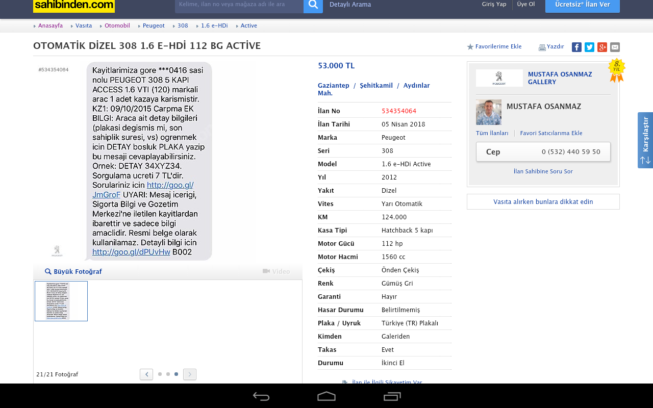Share listing on Google Plus icon
The width and height of the screenshot is (653, 408).
click(x=602, y=47)
